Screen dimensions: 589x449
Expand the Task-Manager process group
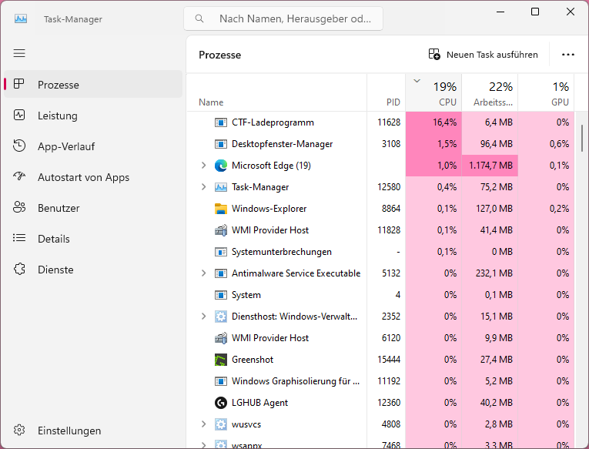(x=203, y=187)
